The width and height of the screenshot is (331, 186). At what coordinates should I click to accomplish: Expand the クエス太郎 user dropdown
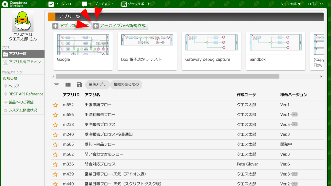[290, 4]
